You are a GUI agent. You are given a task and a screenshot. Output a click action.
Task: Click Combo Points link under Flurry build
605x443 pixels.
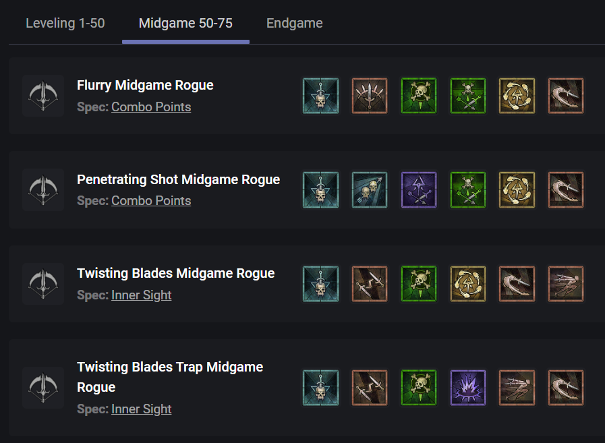[151, 107]
